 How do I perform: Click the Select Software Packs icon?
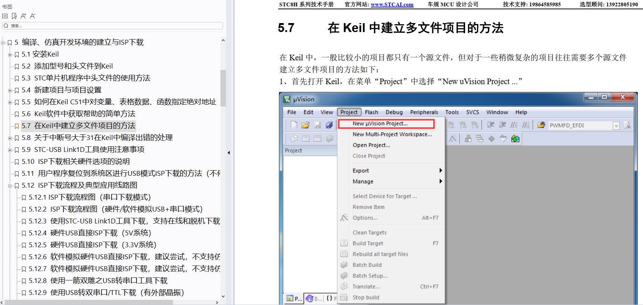(504, 139)
